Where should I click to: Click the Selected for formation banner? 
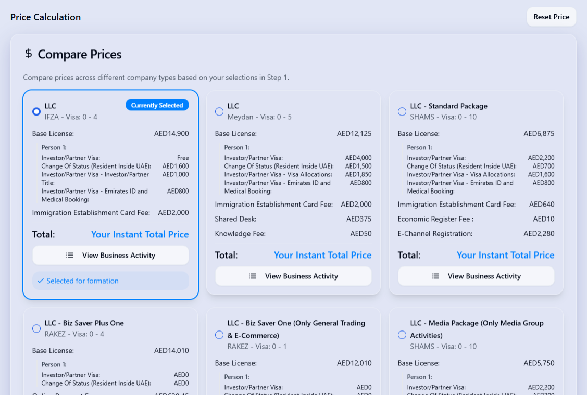click(x=110, y=281)
